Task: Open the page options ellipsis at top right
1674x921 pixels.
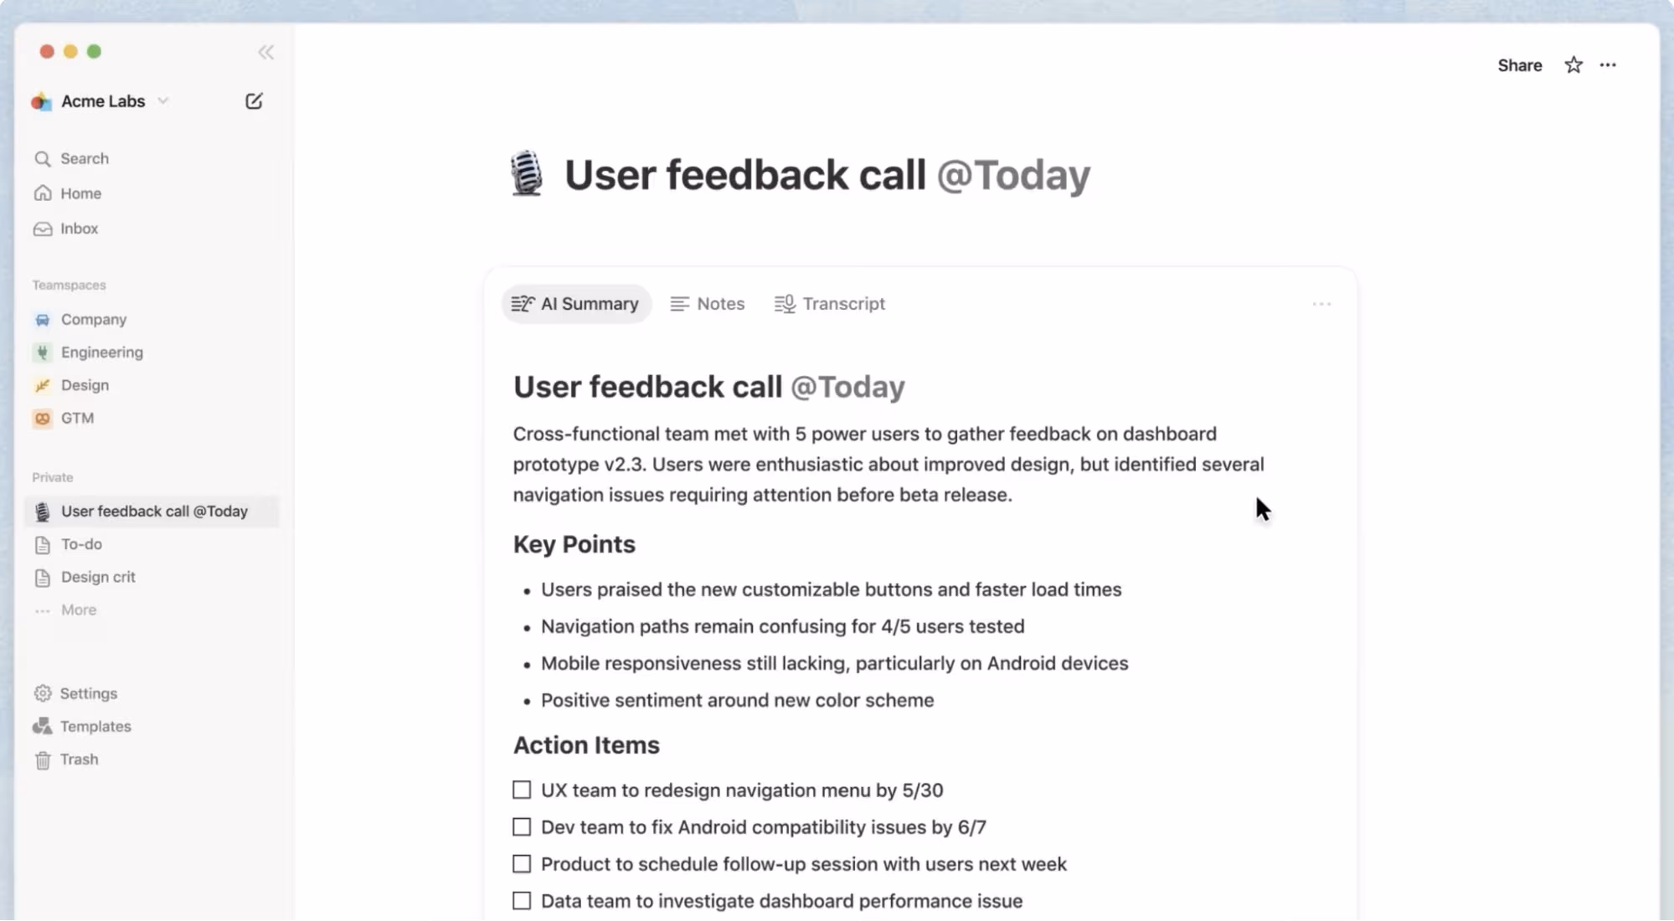Action: tap(1608, 64)
